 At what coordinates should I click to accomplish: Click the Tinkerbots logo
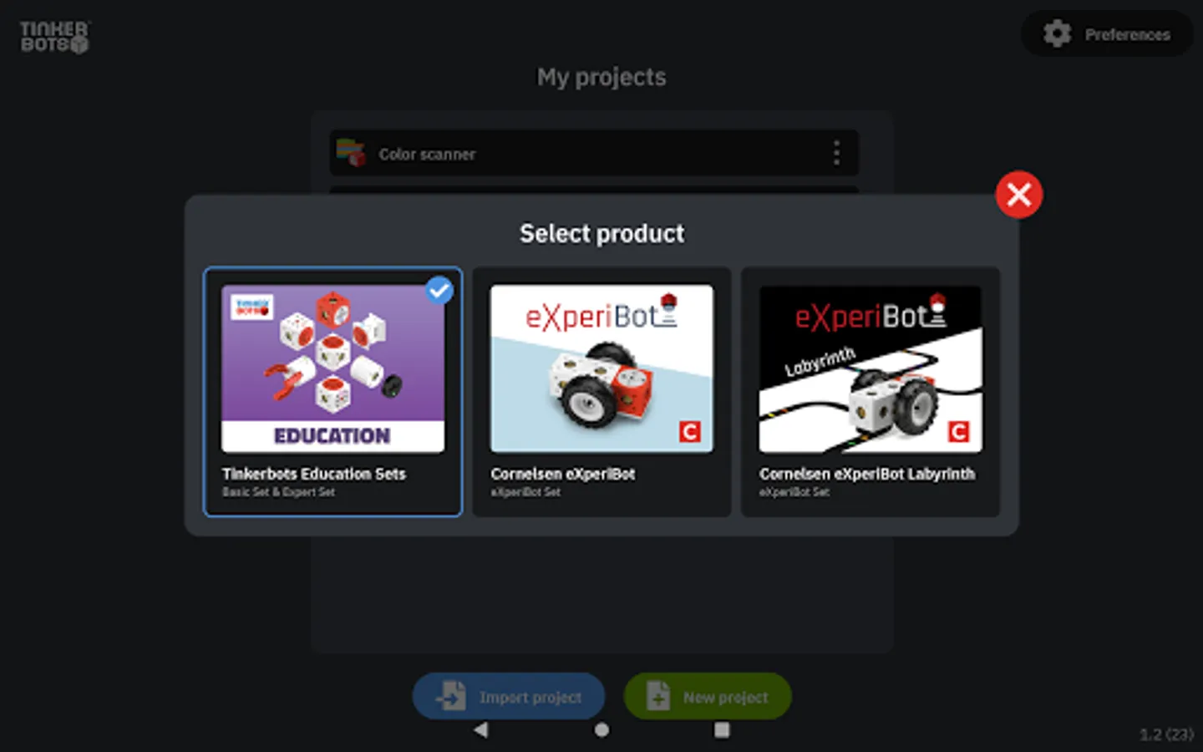[x=55, y=38]
